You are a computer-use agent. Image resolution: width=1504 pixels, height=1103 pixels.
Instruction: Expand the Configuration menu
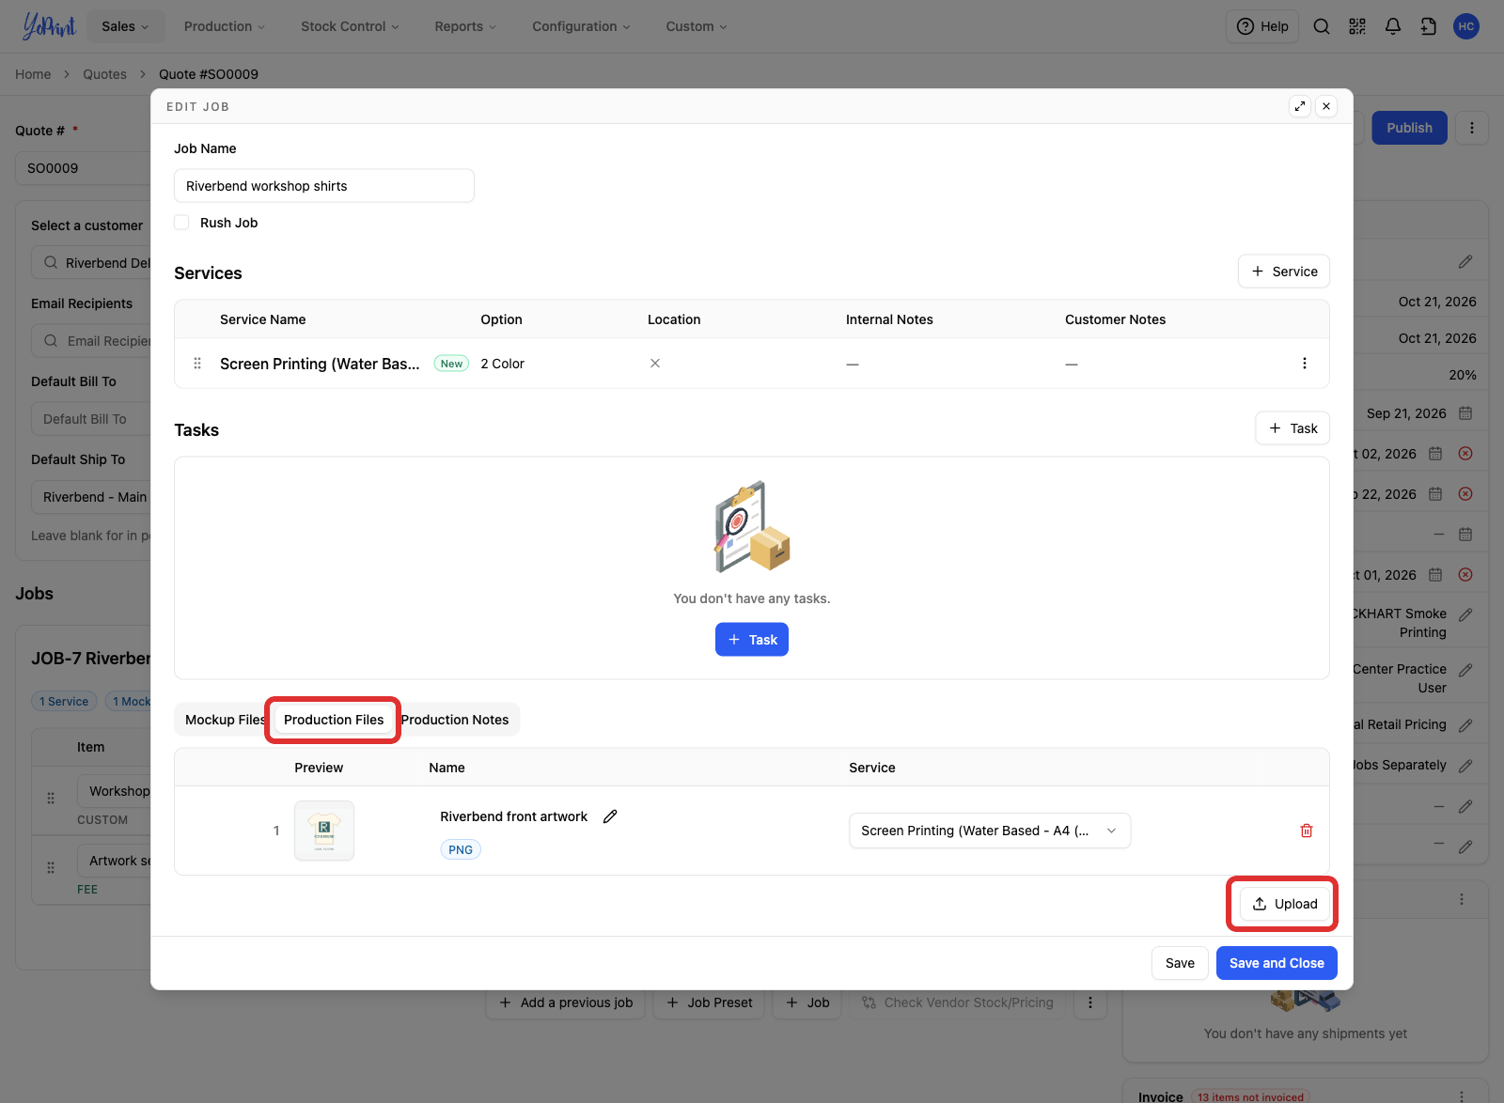(581, 26)
